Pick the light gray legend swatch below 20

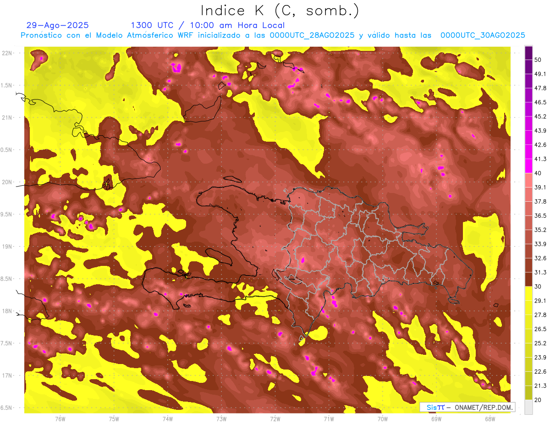click(528, 407)
